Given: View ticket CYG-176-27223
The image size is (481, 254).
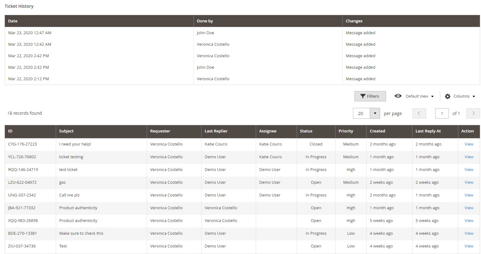Looking at the screenshot, I should point(469,144).
